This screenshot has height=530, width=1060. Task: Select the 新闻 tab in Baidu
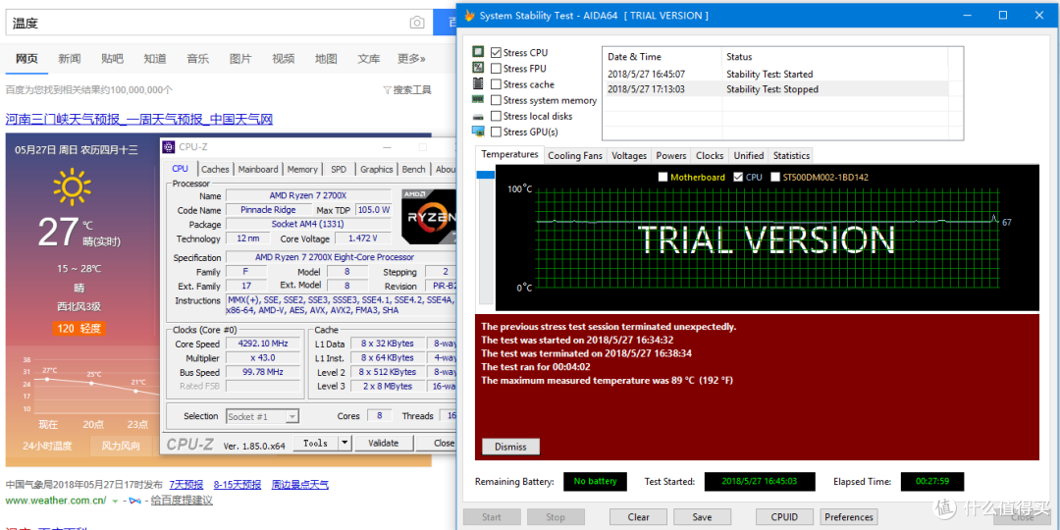click(70, 59)
